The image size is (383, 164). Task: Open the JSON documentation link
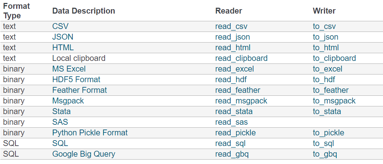[63, 37]
